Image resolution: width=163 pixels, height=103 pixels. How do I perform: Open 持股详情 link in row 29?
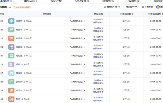(x=98, y=92)
